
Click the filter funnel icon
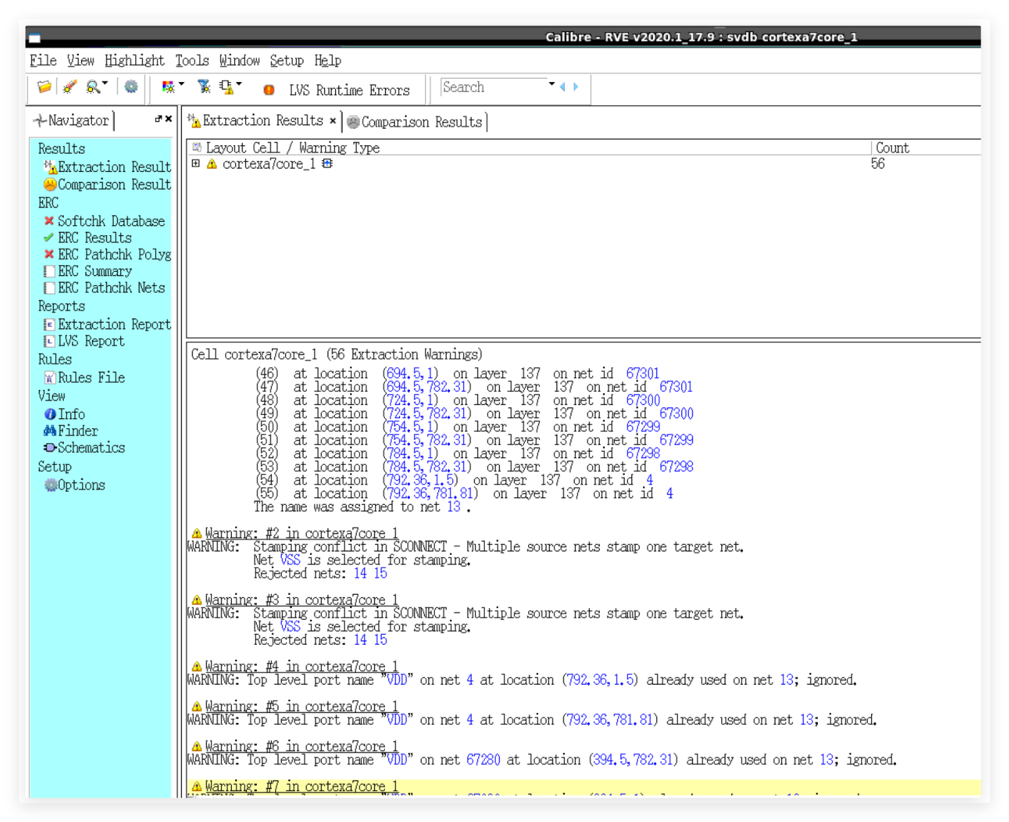tap(204, 87)
